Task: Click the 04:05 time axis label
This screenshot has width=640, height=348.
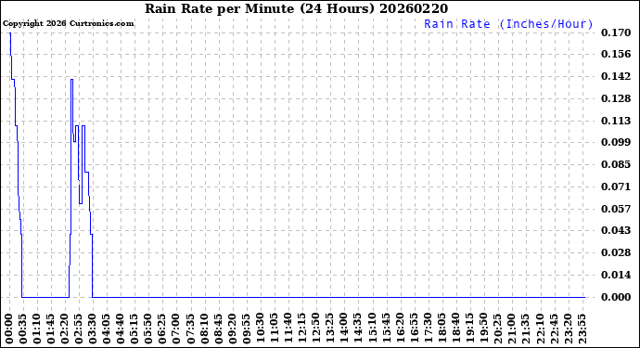Action: (x=107, y=329)
